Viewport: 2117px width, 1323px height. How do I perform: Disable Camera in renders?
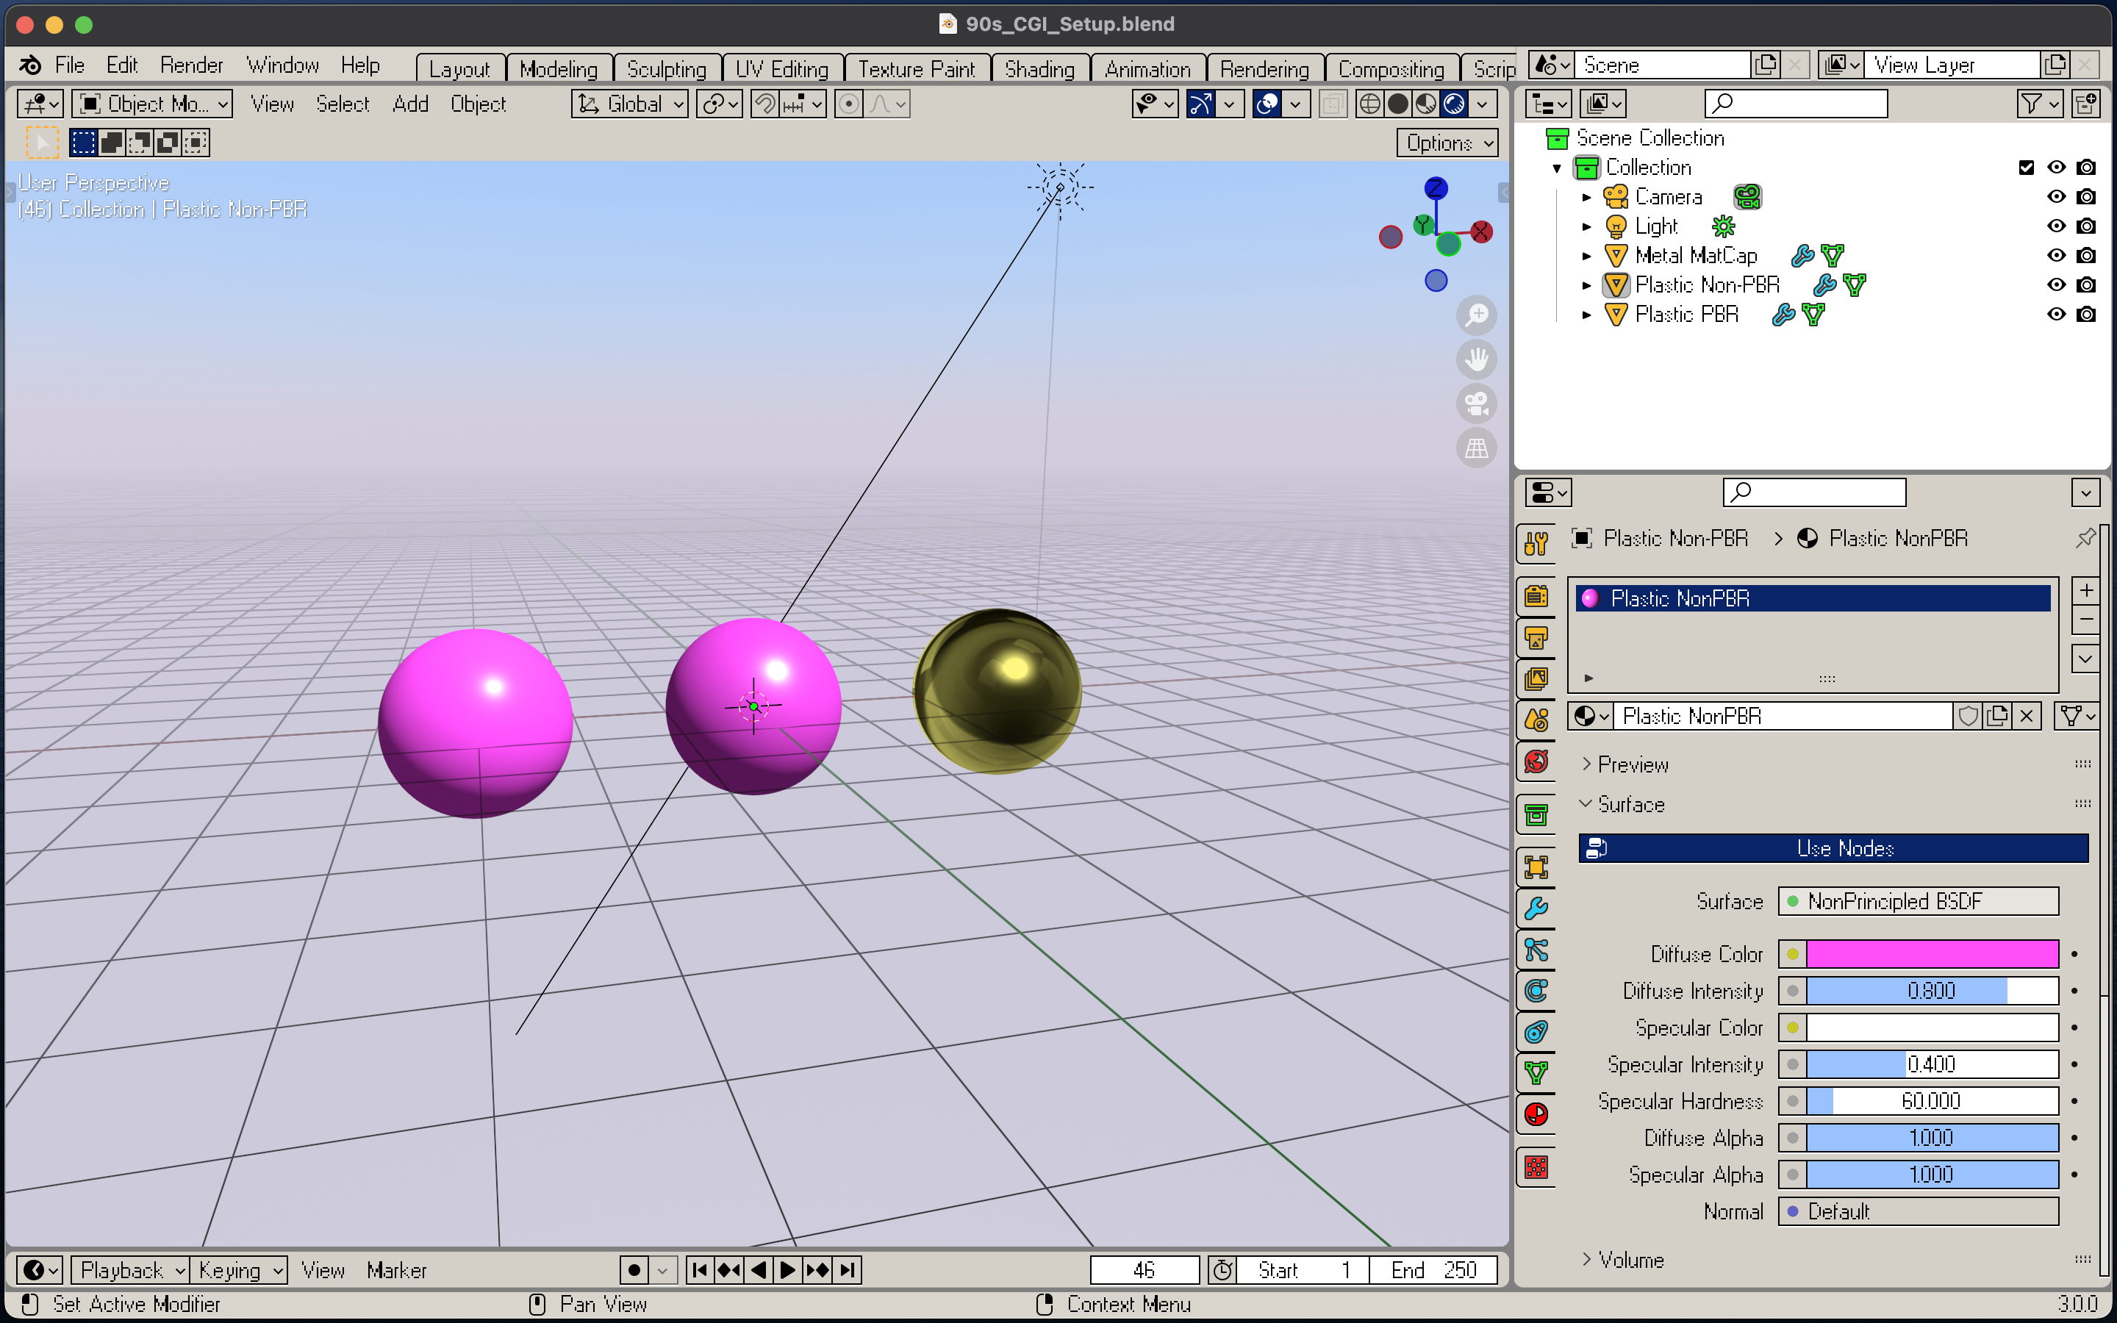(2086, 197)
